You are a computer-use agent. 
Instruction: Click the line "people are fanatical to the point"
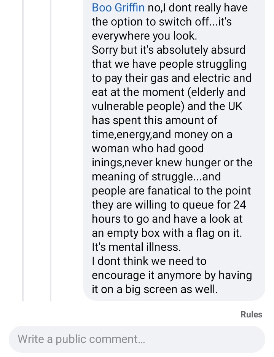[171, 191]
